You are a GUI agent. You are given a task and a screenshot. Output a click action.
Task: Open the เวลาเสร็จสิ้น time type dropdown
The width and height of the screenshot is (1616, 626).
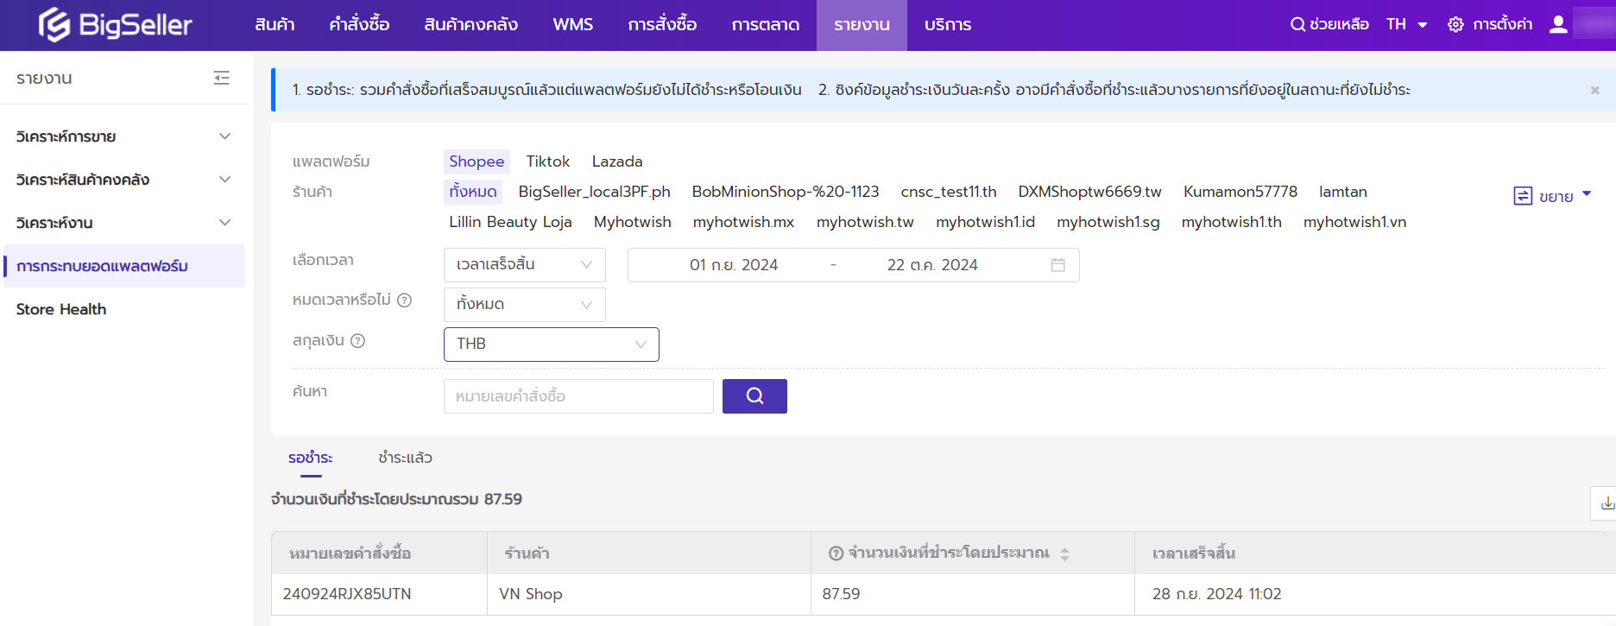[524, 265]
